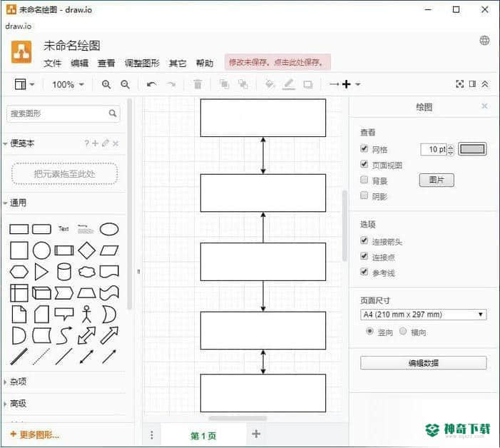
Task: Toggle the 连接点 checkbox
Action: (364, 256)
